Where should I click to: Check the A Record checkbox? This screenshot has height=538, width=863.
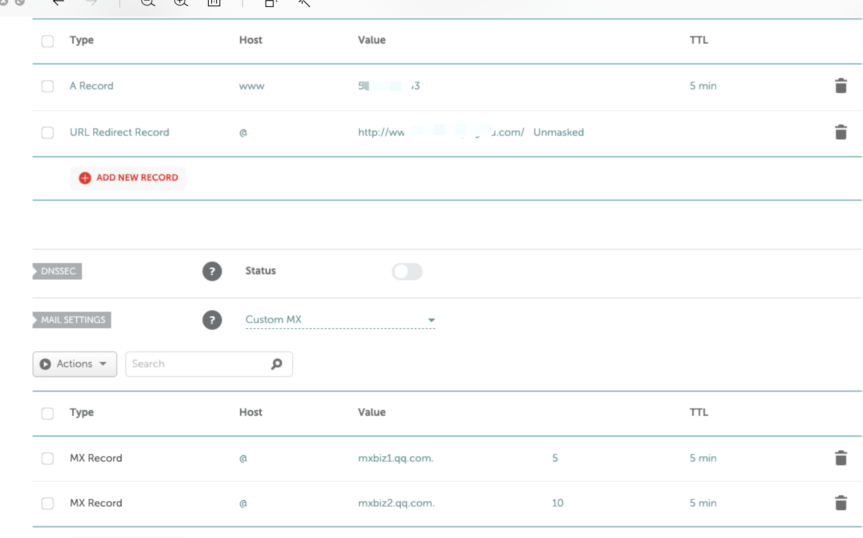[x=47, y=86]
